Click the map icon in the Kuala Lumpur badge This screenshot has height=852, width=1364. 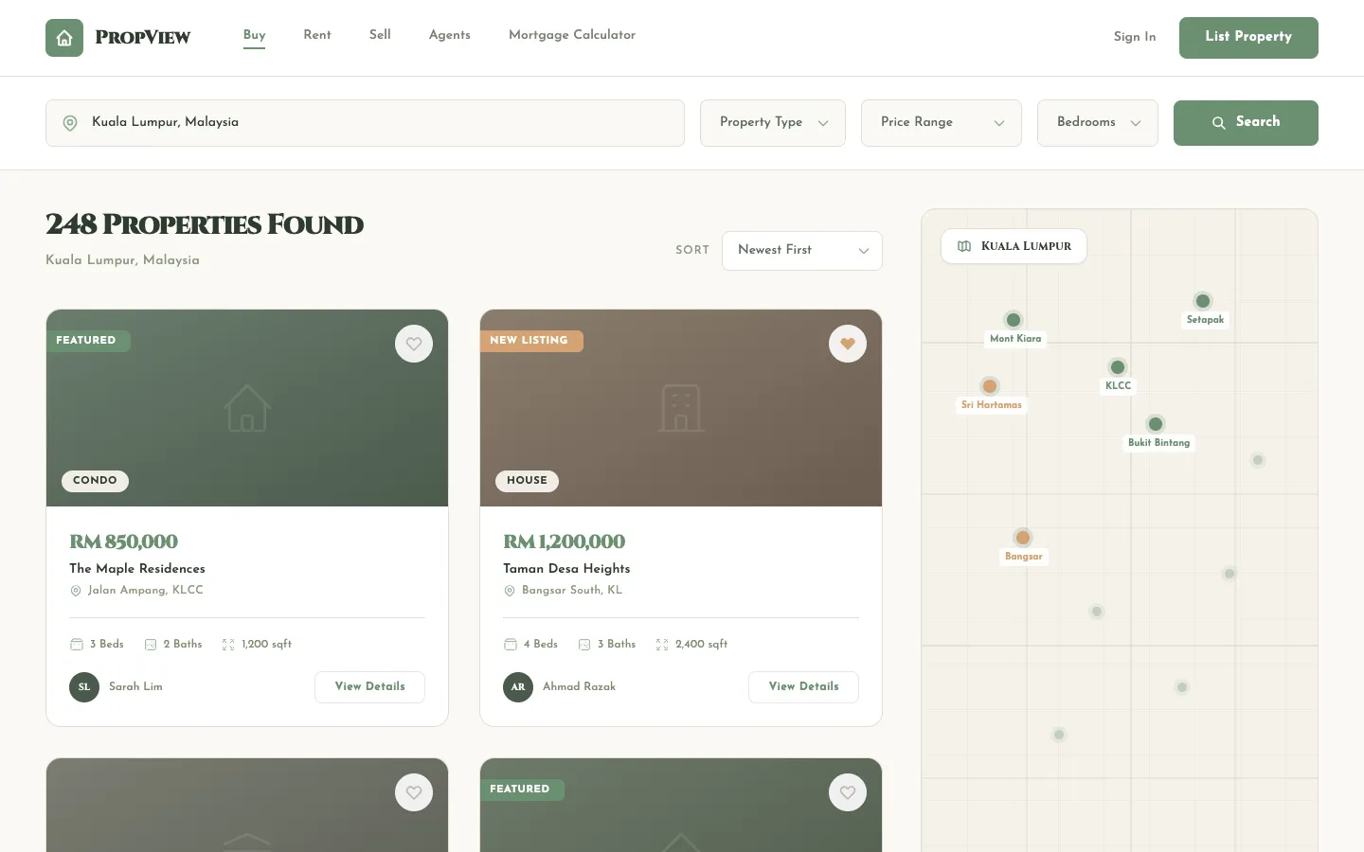964,246
